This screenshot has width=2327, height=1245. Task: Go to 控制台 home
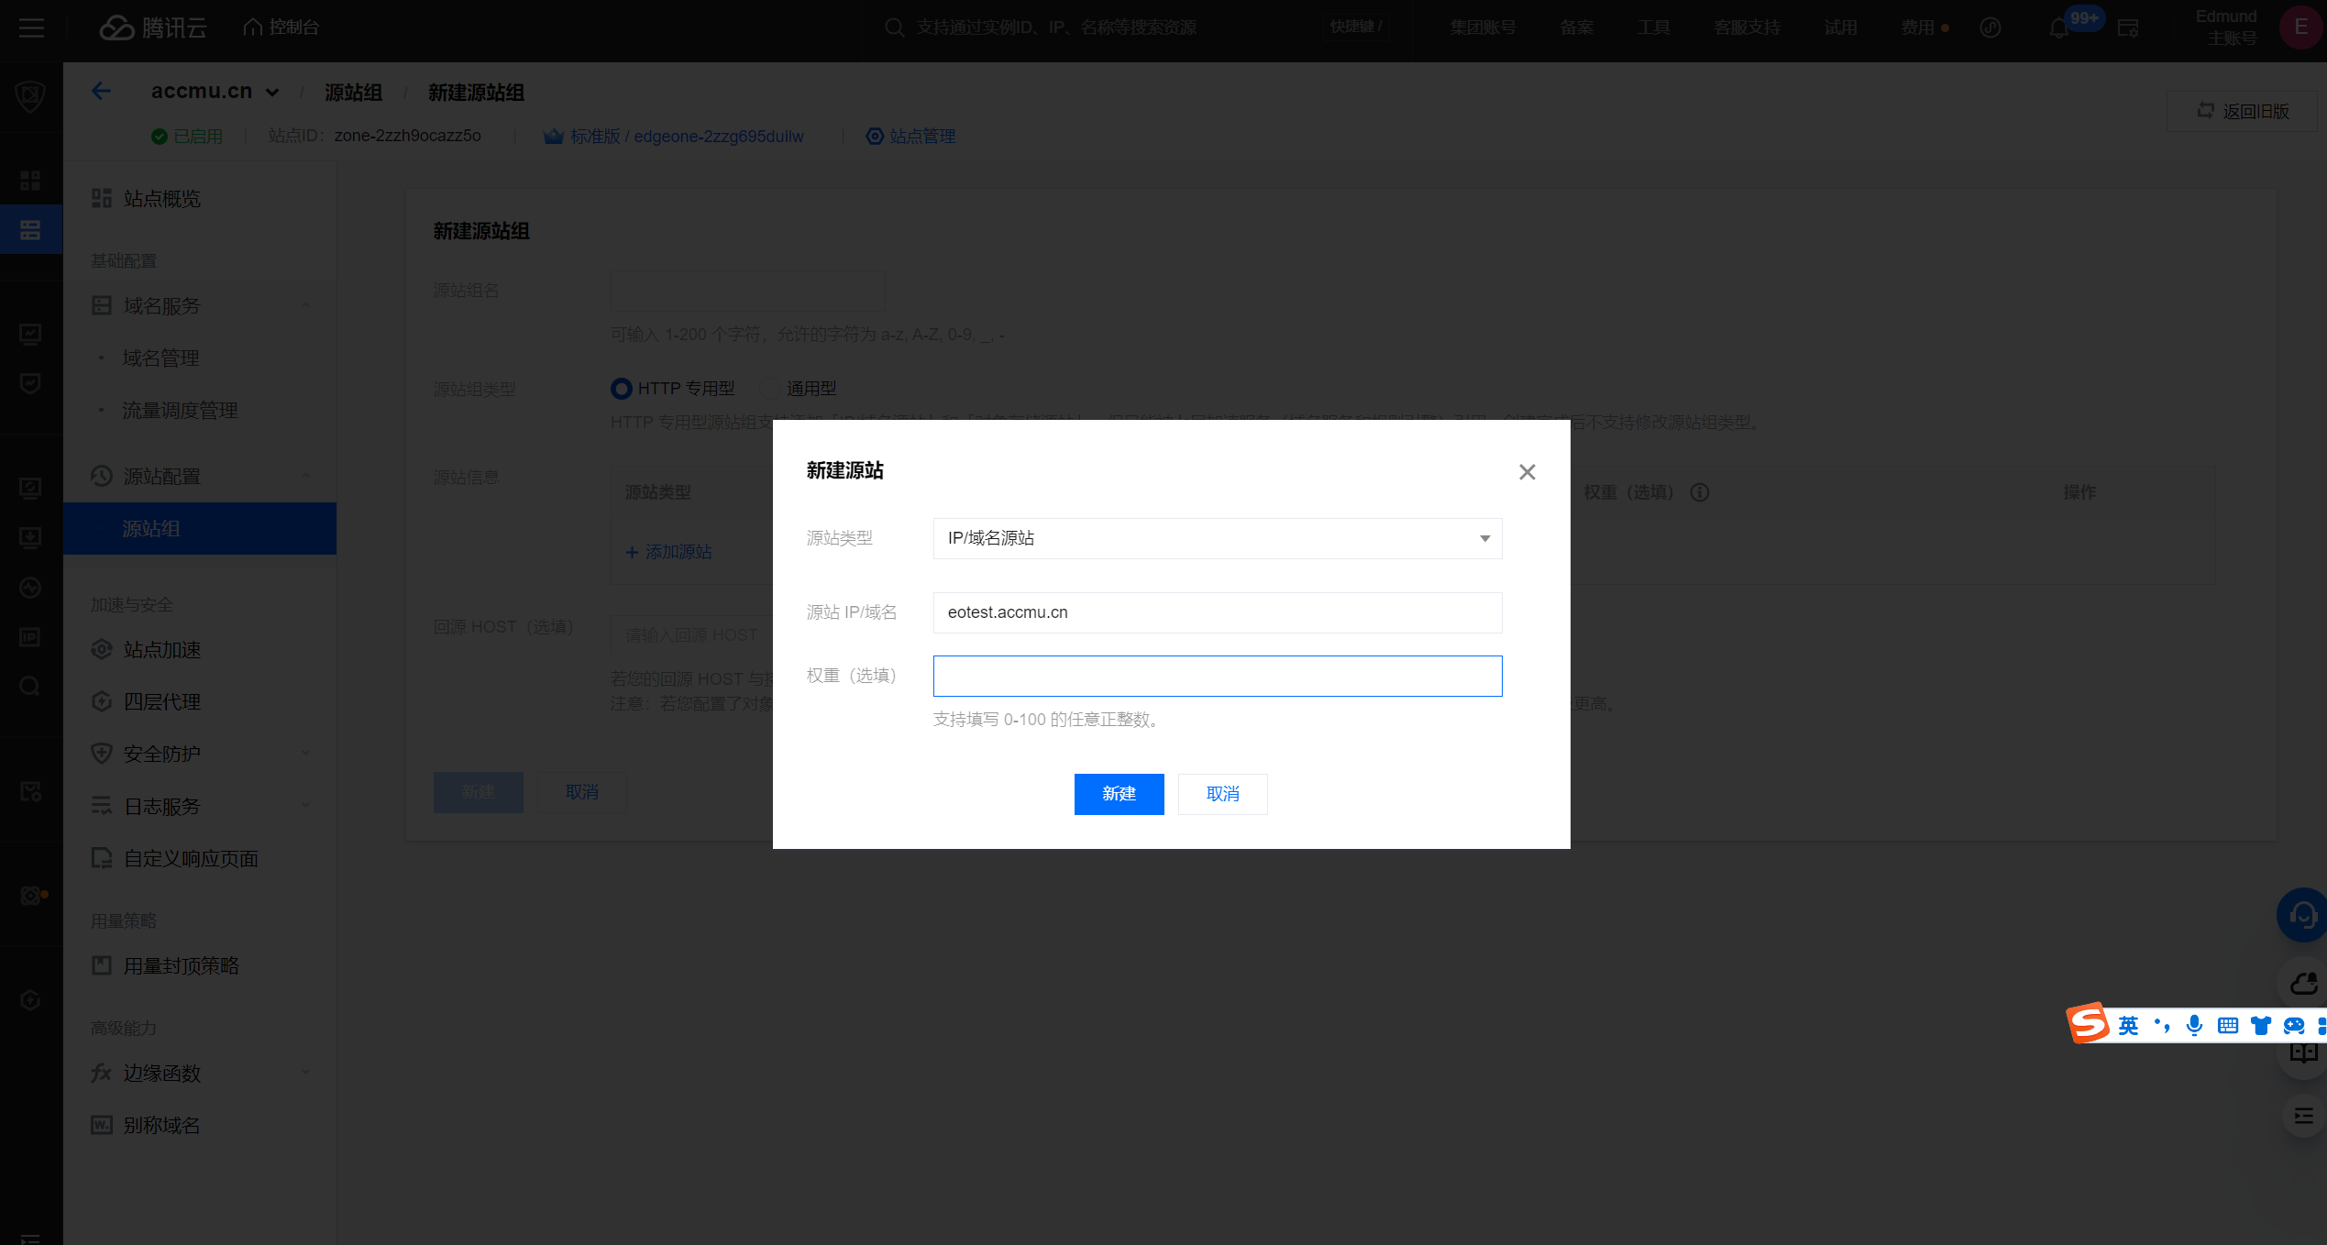pyautogui.click(x=281, y=28)
